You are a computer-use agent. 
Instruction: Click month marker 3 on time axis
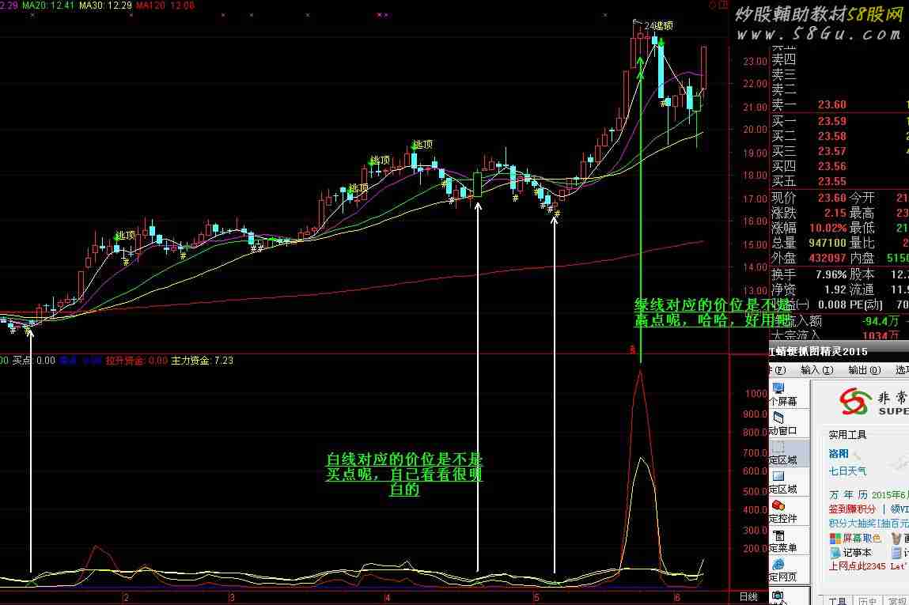pyautogui.click(x=231, y=597)
